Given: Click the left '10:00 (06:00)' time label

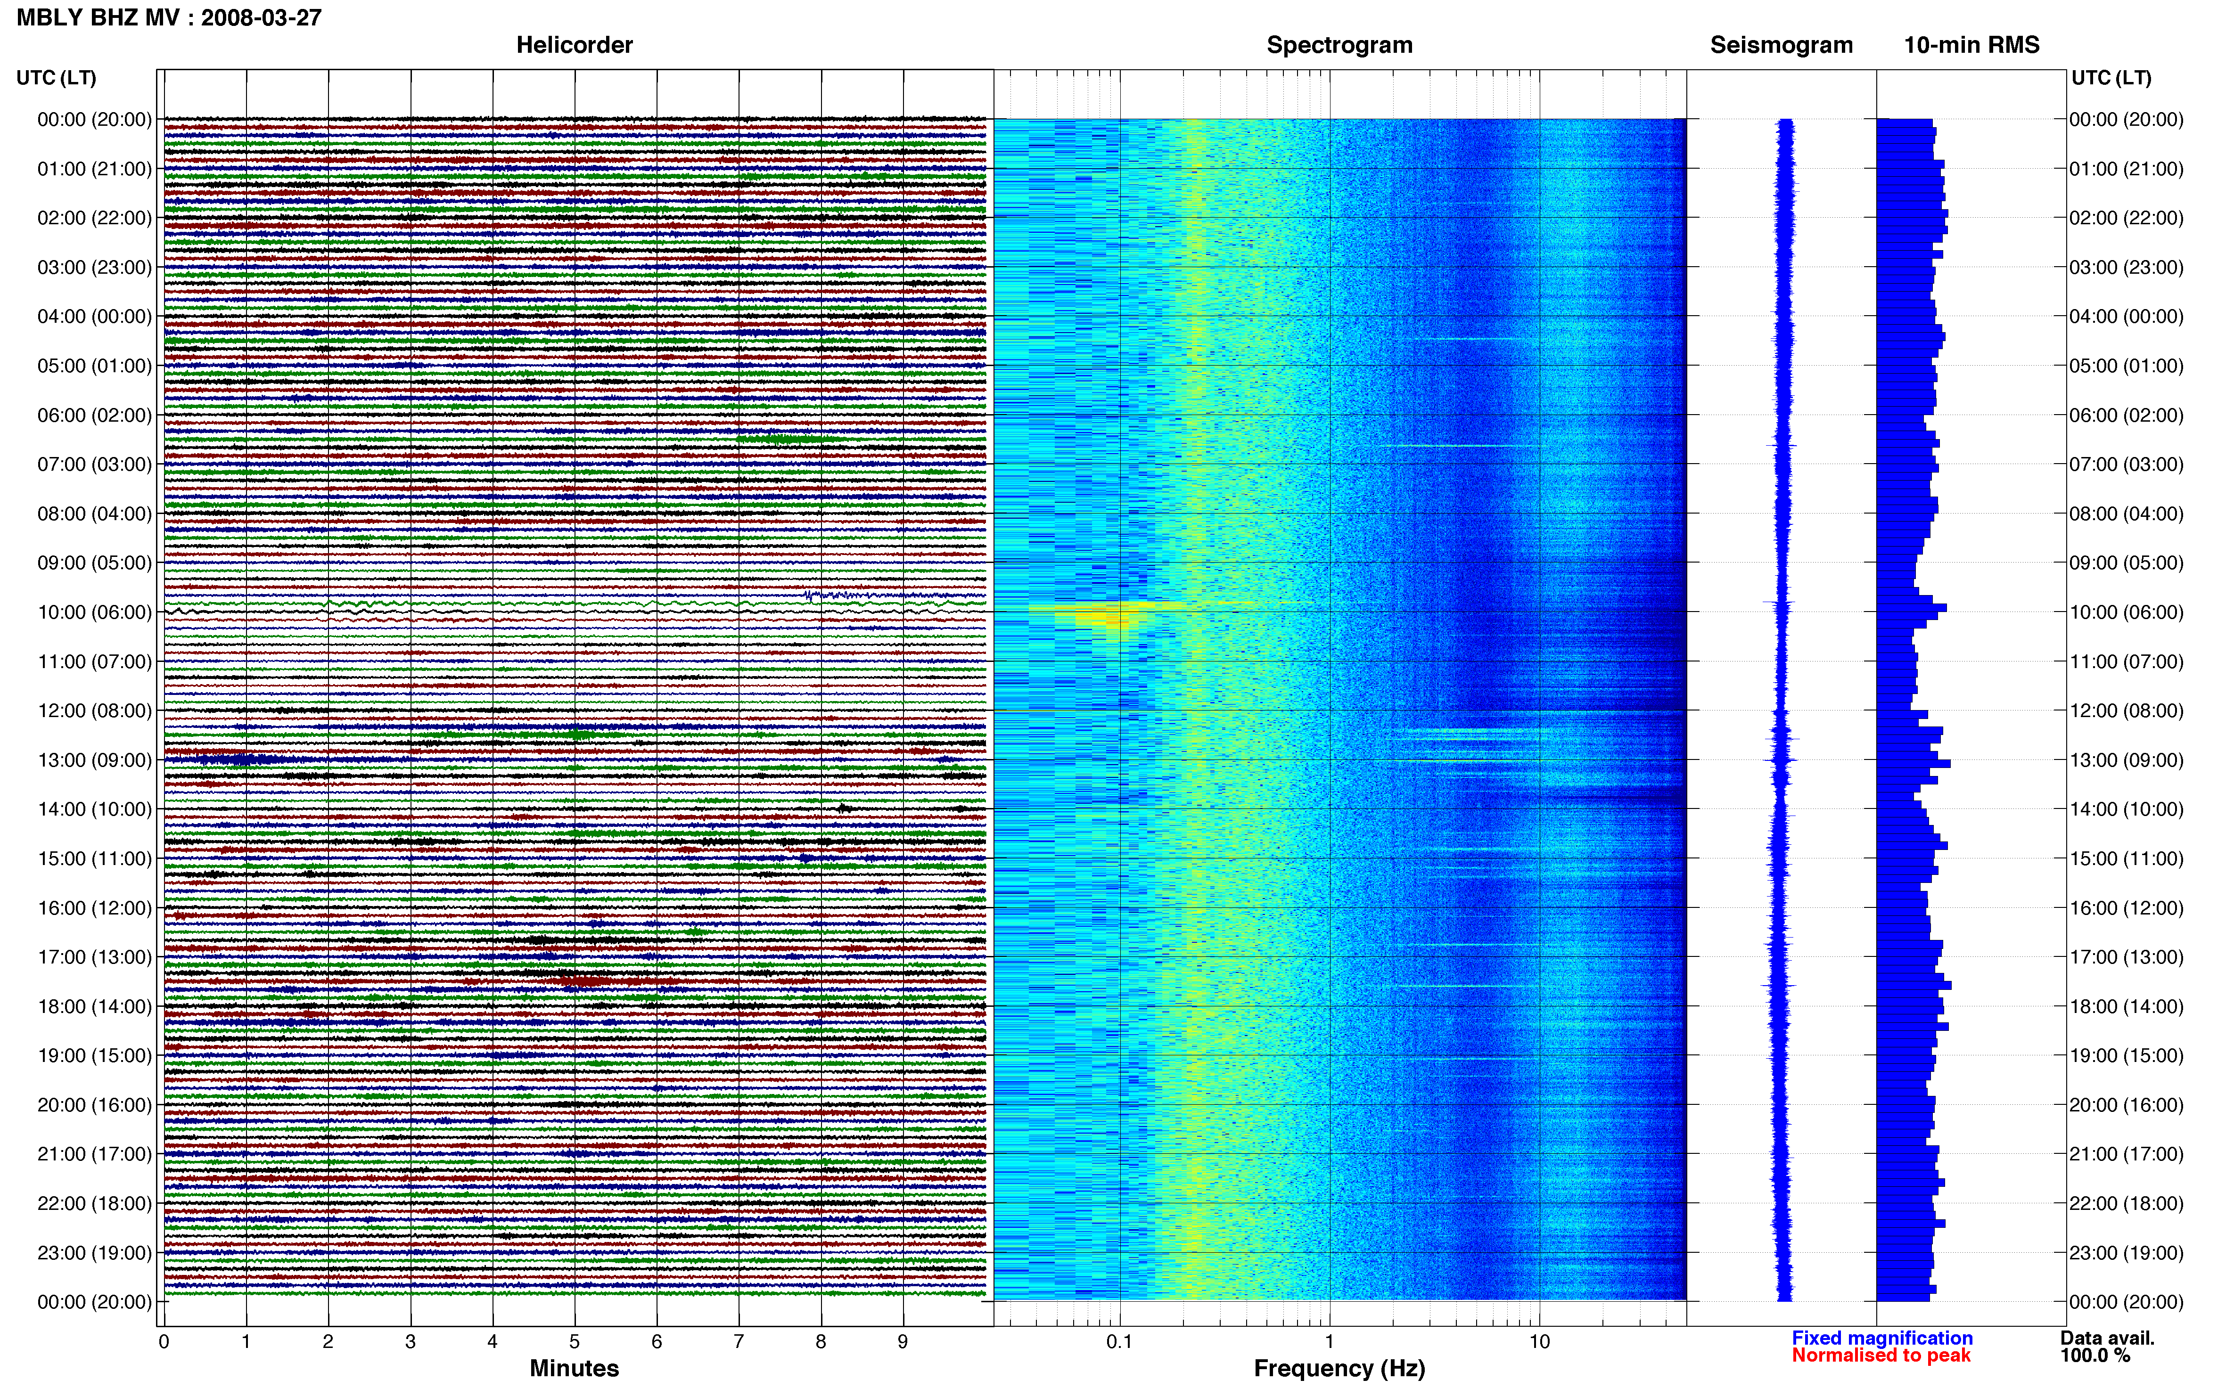Looking at the screenshot, I should [x=94, y=612].
